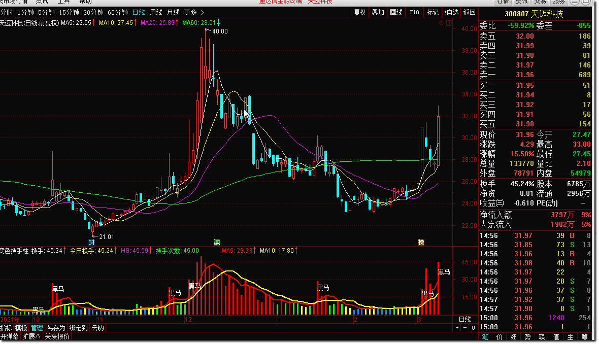This screenshot has width=599, height=344.
Task: Click the 40.00 high price annotation
Action: [x=220, y=31]
